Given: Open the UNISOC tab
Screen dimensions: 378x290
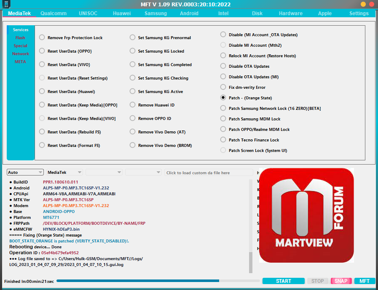Looking at the screenshot, I should pos(88,13).
